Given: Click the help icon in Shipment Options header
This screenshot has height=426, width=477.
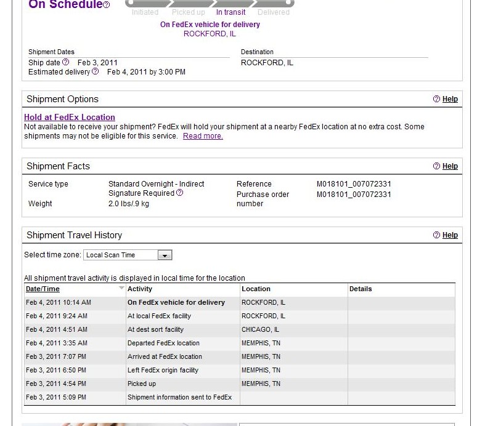Looking at the screenshot, I should pyautogui.click(x=436, y=98).
